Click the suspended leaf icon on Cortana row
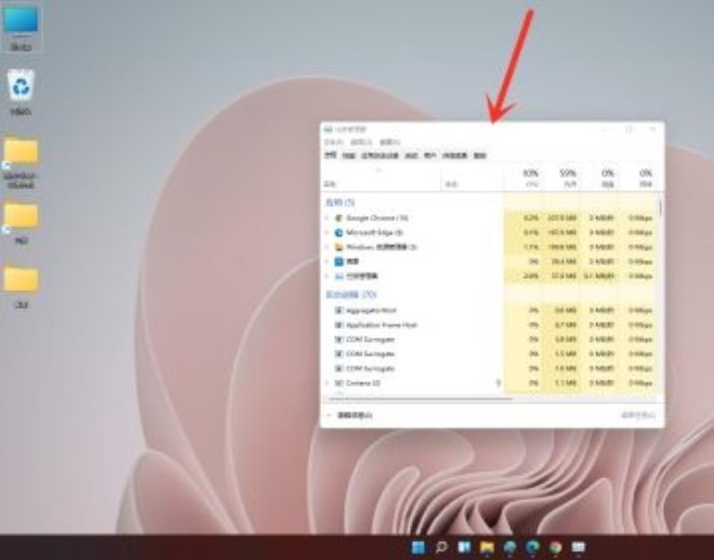Viewport: 714px width, 560px height. pos(498,383)
